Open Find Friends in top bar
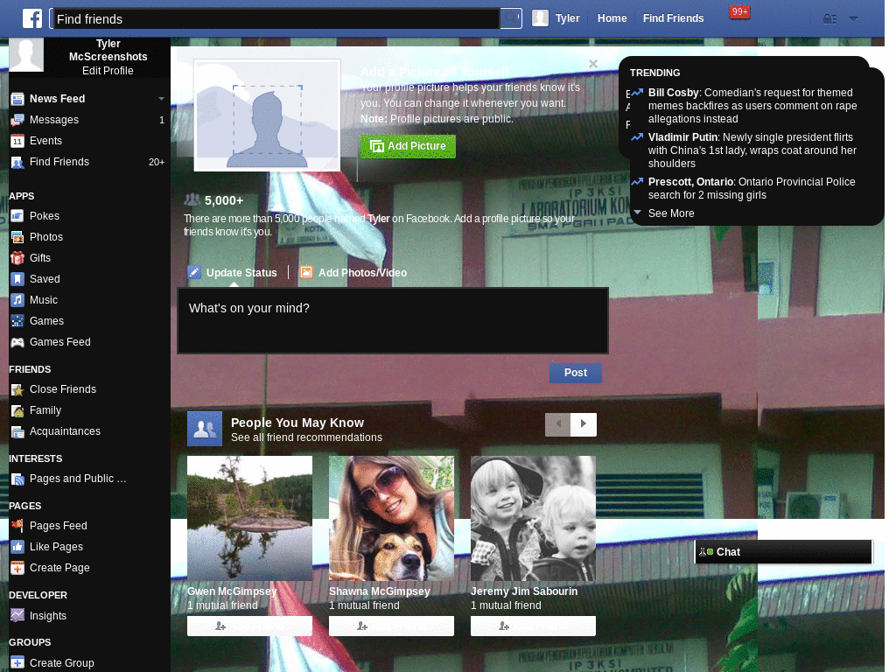This screenshot has width=896, height=672. (673, 18)
